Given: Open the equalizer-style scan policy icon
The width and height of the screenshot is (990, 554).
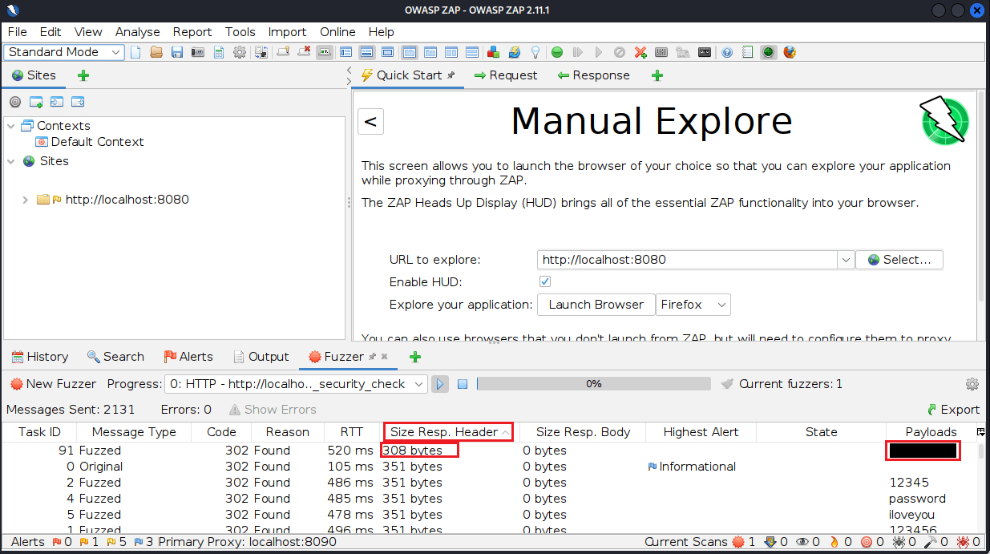Looking at the screenshot, I should [661, 52].
